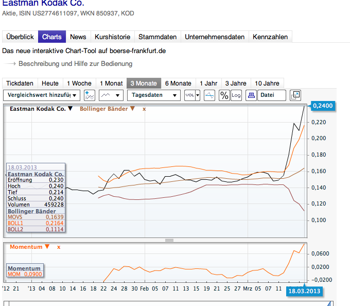This screenshot has width=350, height=306.
Task: Open the Kennzahlen tab
Action: point(270,37)
